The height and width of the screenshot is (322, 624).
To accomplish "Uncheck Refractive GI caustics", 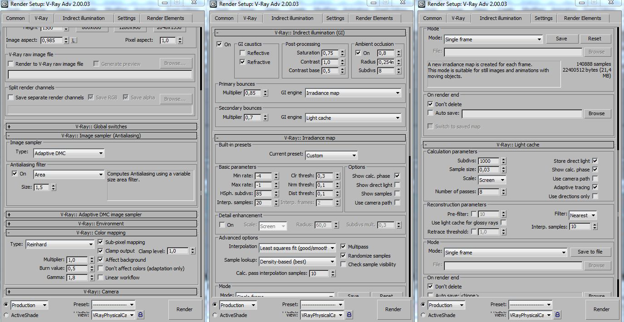I will [x=243, y=62].
